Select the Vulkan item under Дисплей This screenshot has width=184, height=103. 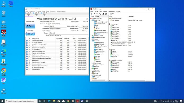[x=97, y=60]
